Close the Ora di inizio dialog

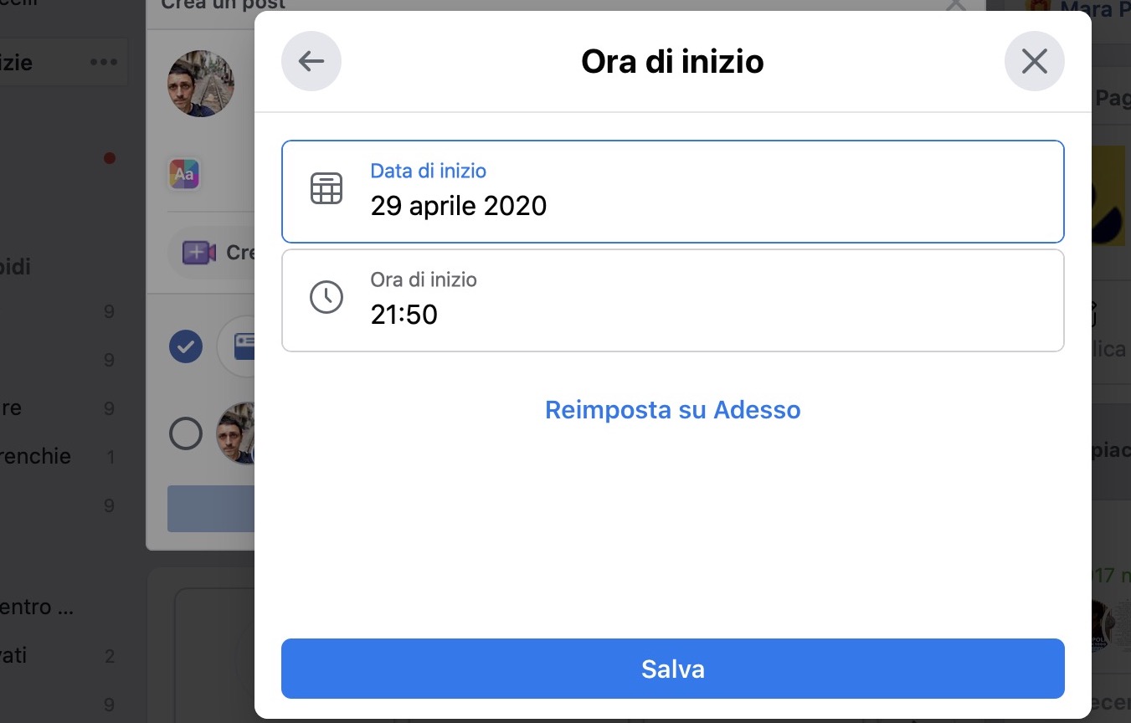point(1035,61)
